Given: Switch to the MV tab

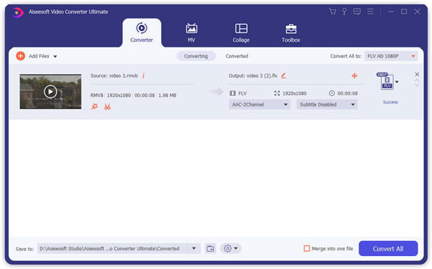Looking at the screenshot, I should [192, 33].
